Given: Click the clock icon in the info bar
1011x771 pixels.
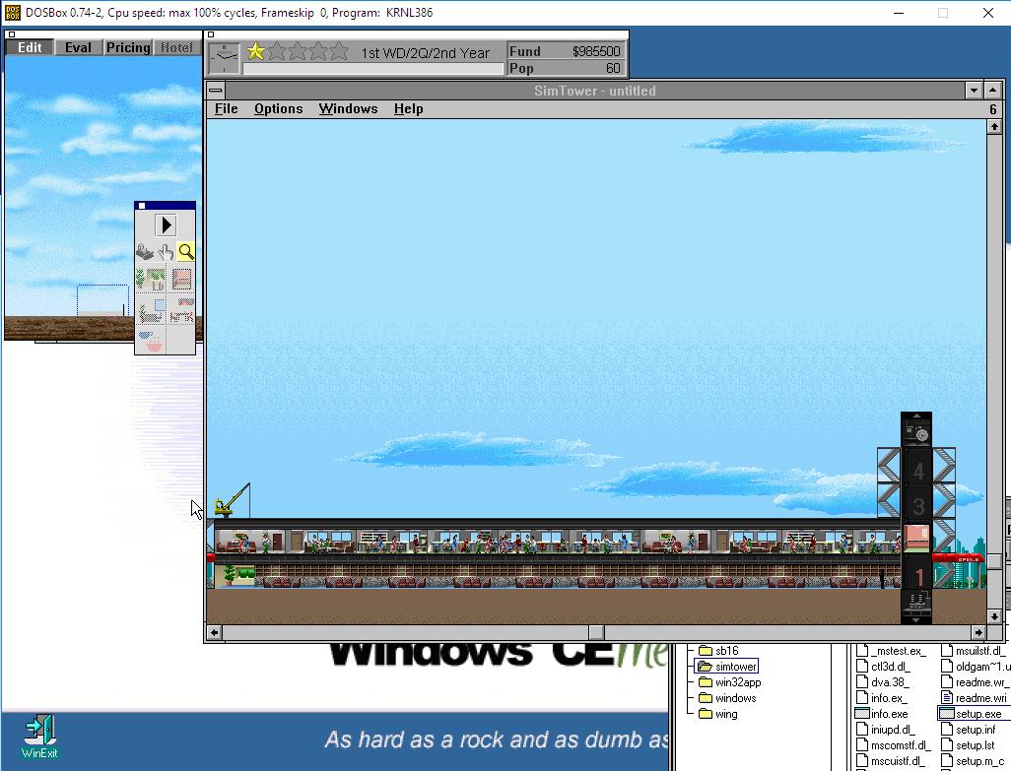Looking at the screenshot, I should tap(225, 60).
